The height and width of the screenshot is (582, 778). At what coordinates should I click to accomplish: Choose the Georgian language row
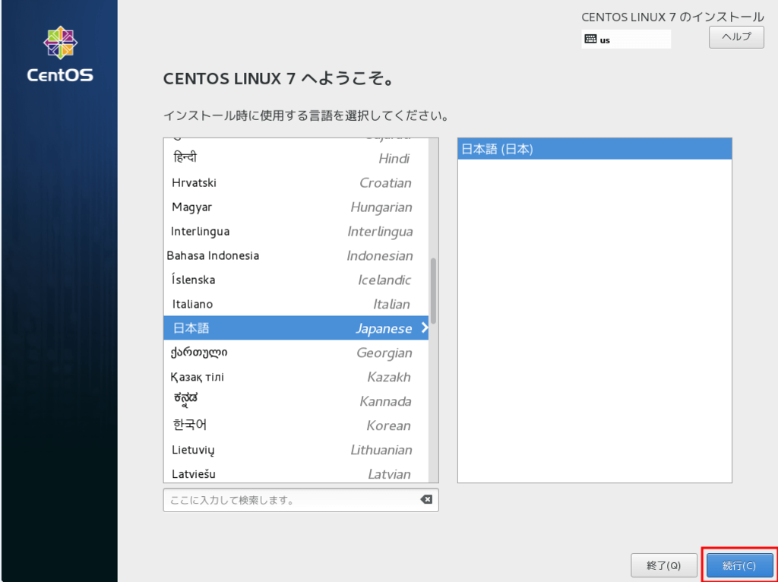(296, 353)
